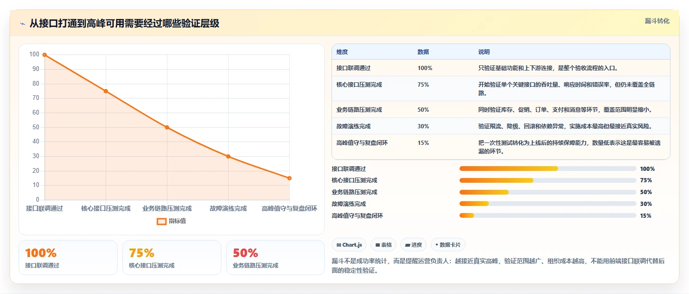Click the 数据 column header
This screenshot has width=689, height=294.
pyautogui.click(x=423, y=52)
